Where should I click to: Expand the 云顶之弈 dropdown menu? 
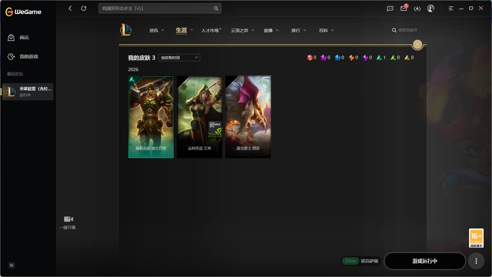click(x=243, y=30)
